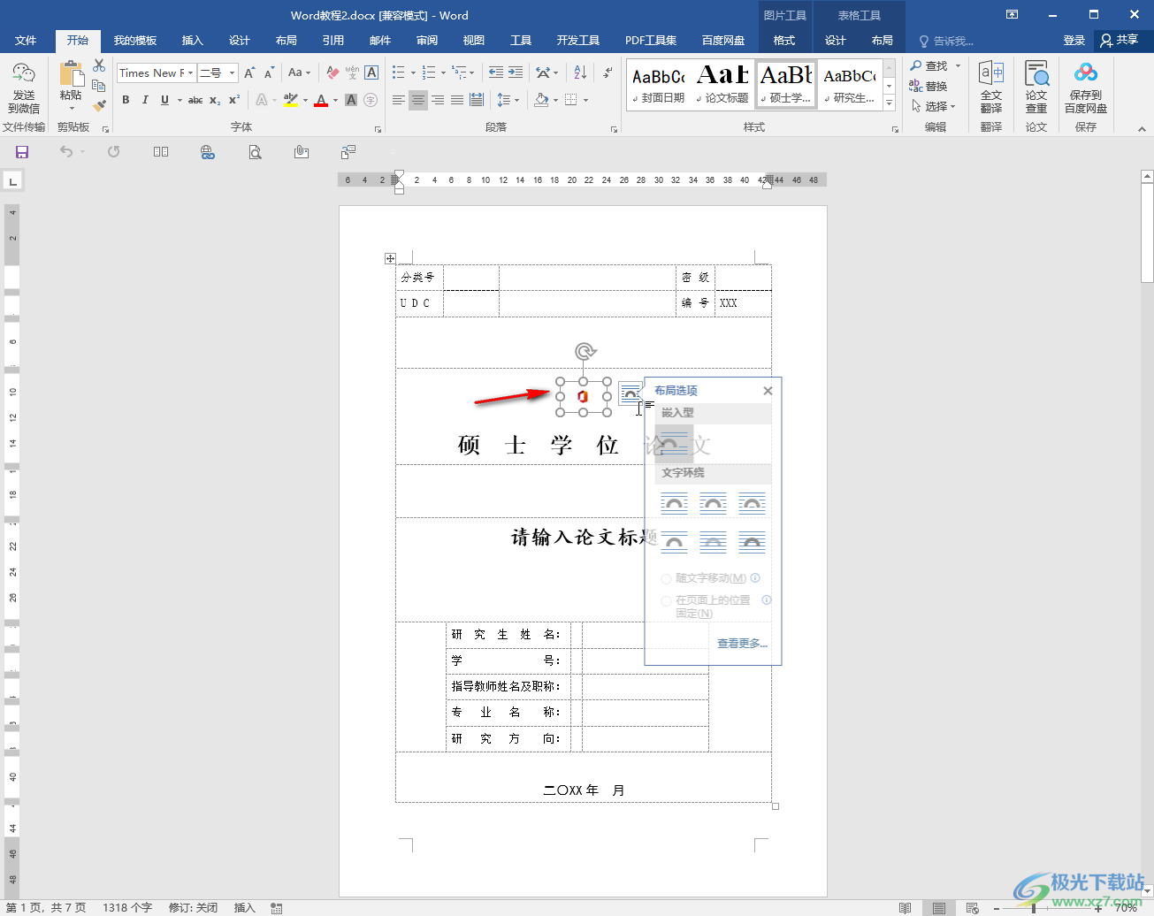
Task: Toggle align right
Action: pyautogui.click(x=438, y=100)
